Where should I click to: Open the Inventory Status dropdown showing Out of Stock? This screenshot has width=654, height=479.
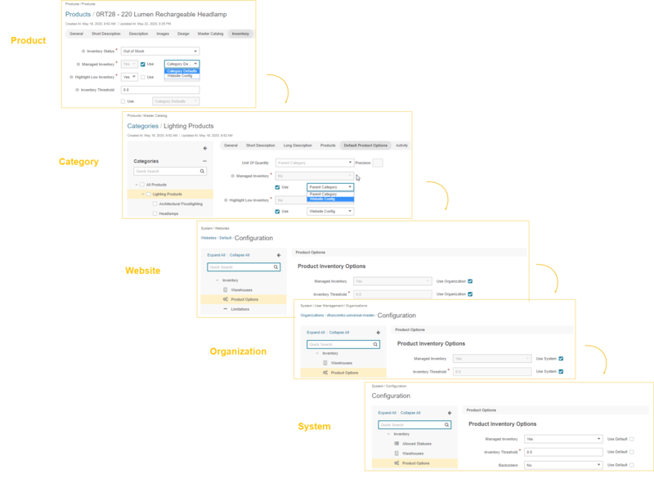160,51
